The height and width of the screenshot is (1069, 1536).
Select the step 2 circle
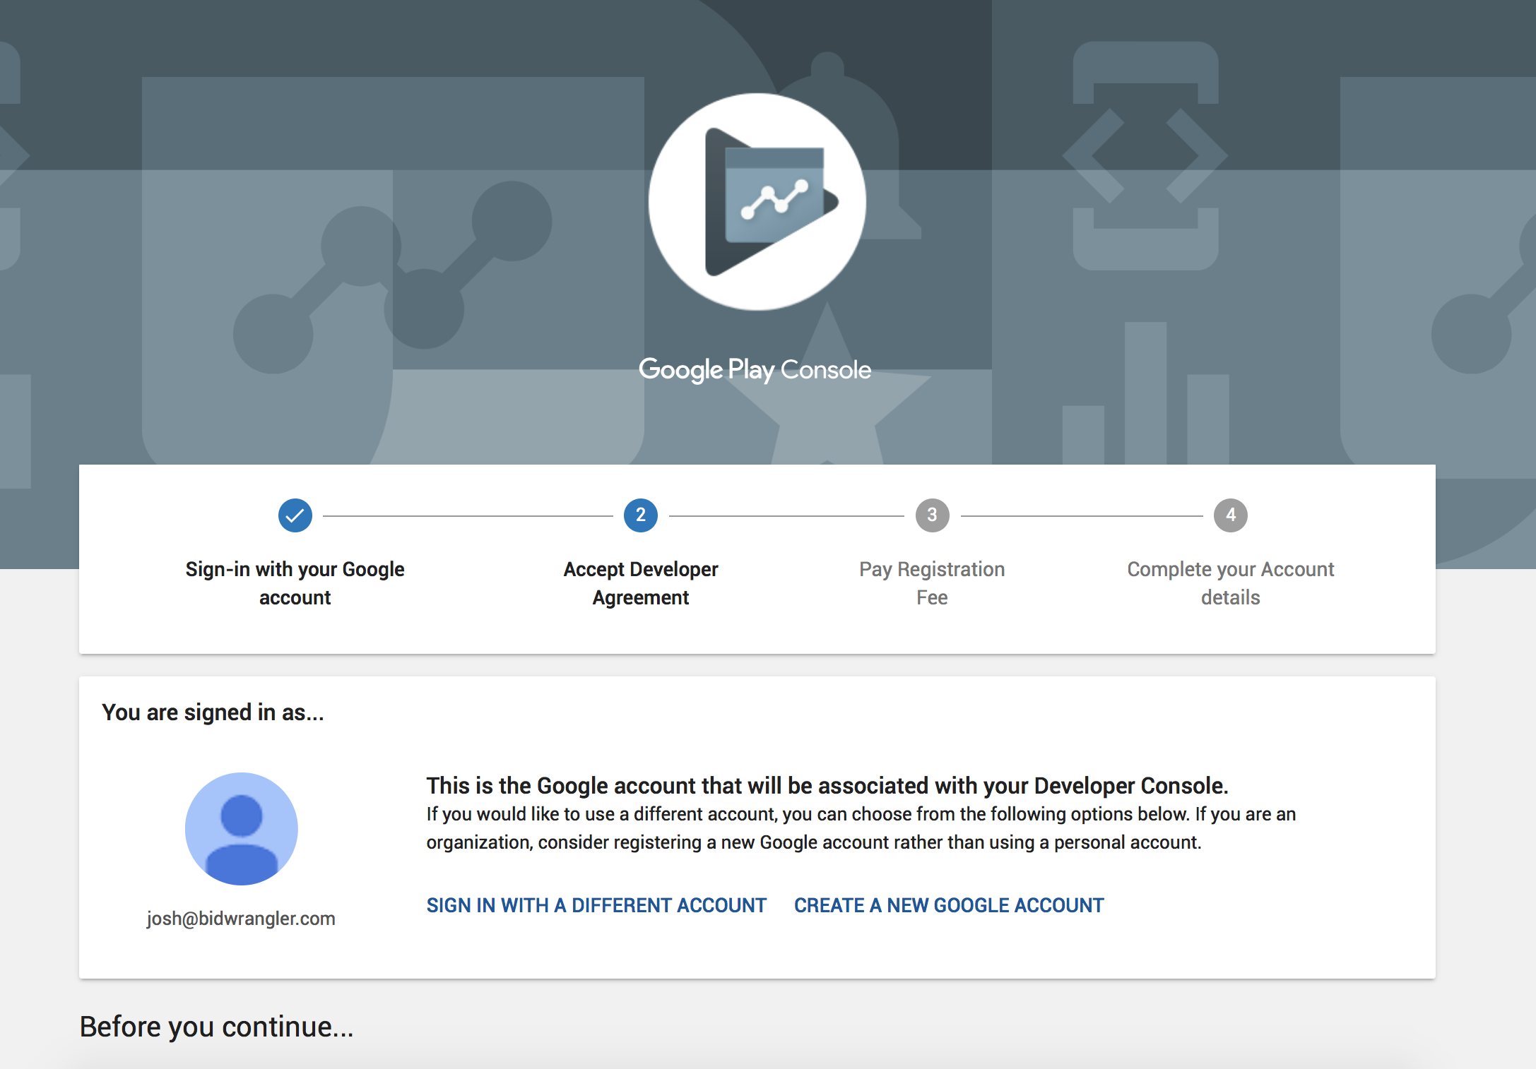640,515
